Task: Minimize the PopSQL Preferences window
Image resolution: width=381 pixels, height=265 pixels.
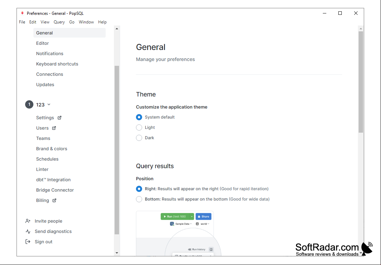Action: (325, 13)
